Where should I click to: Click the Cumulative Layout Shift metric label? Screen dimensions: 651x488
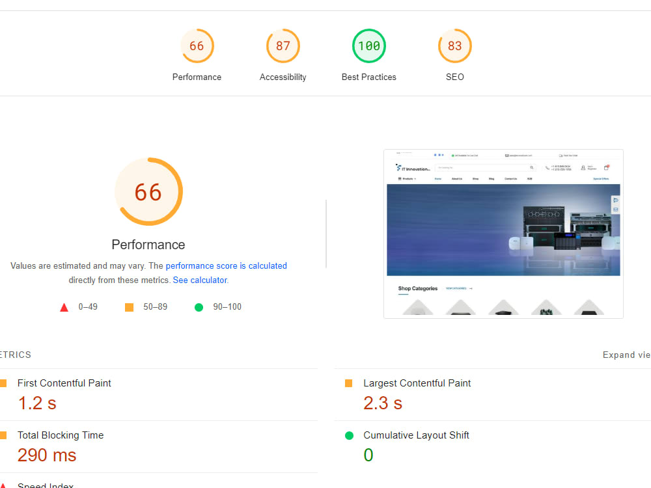(416, 435)
